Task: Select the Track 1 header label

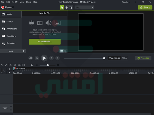Action: click(5, 108)
